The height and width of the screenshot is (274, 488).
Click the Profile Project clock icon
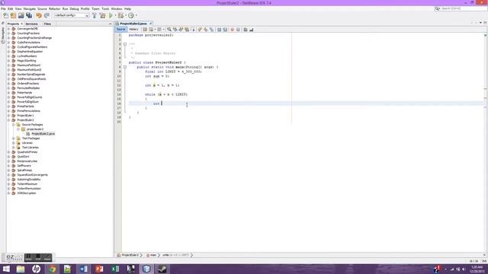pyautogui.click(x=131, y=15)
